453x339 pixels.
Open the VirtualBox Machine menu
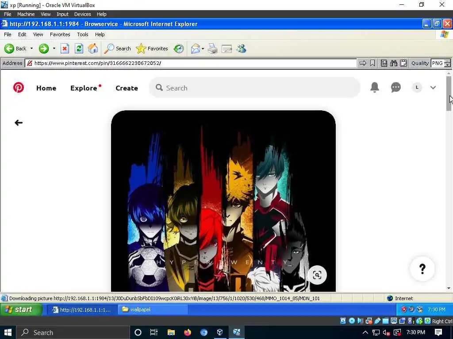pyautogui.click(x=26, y=14)
